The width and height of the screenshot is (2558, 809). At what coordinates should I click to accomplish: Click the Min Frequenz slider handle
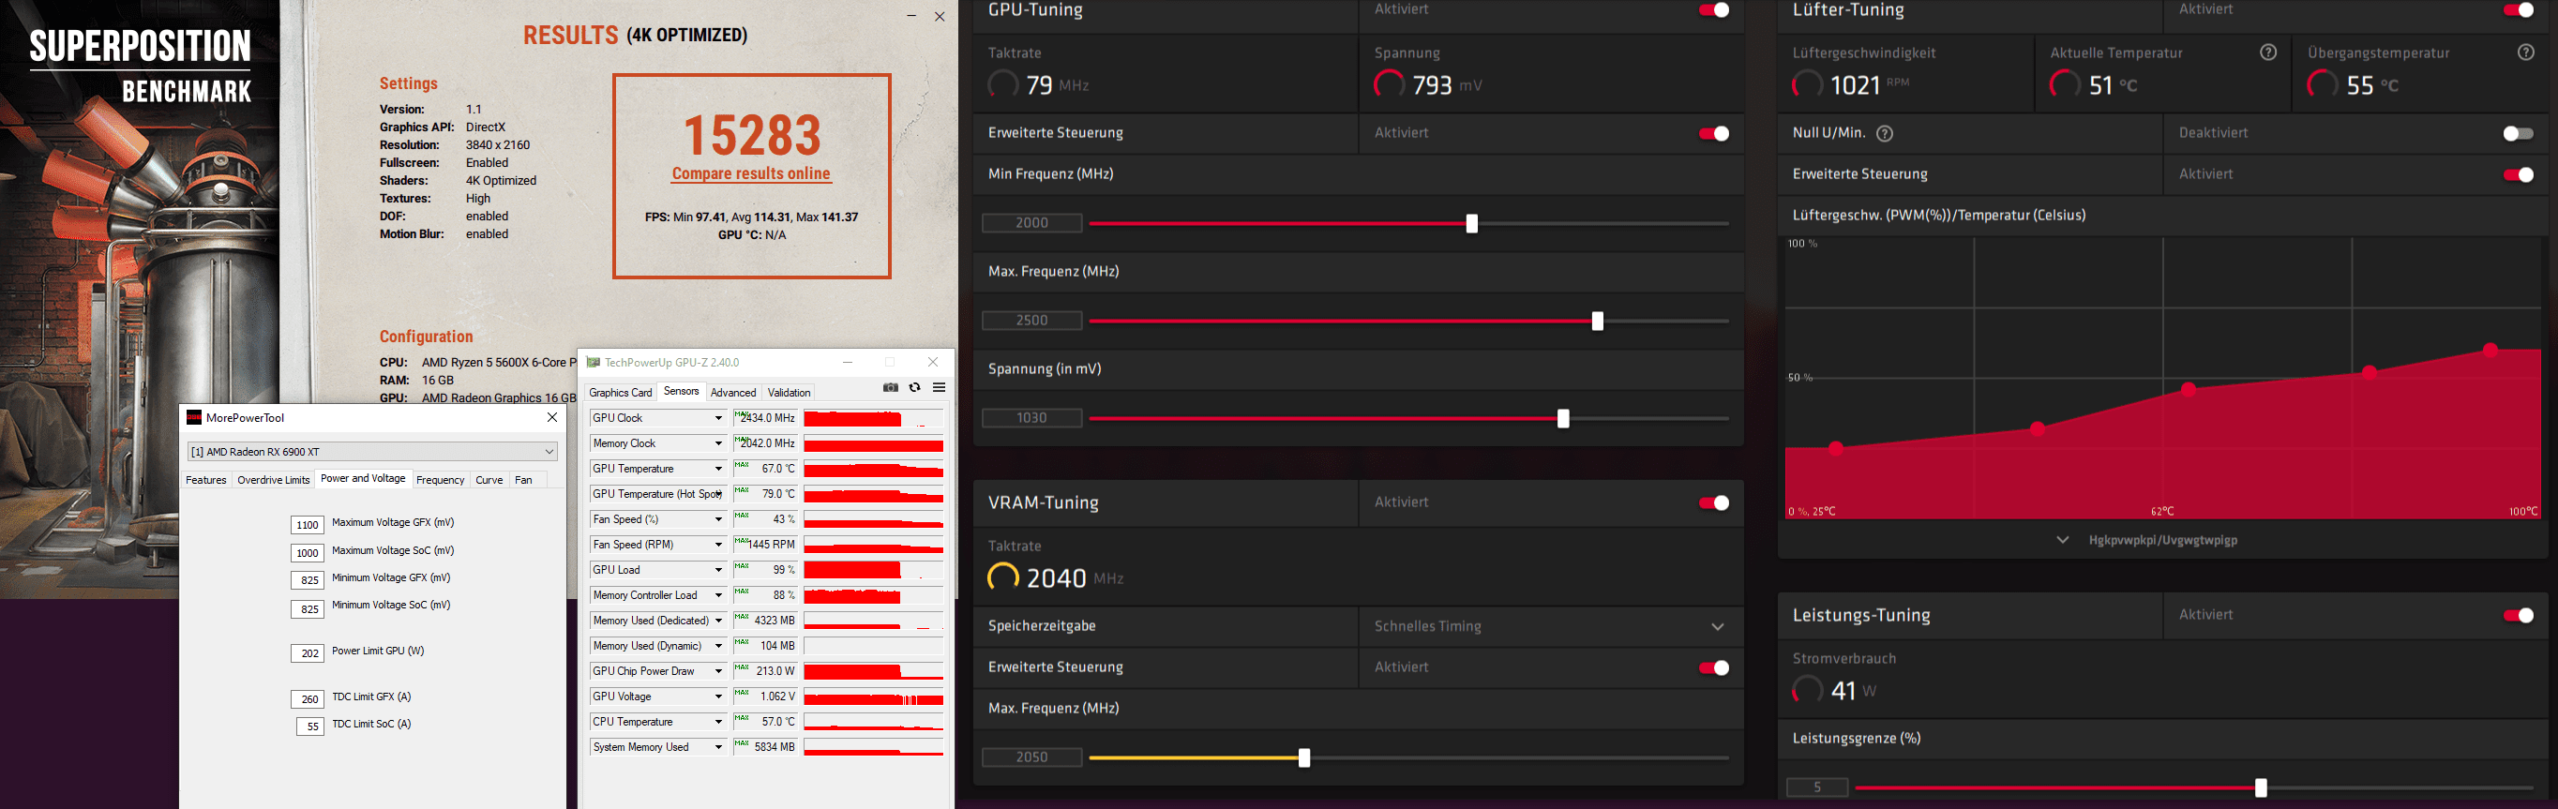pyautogui.click(x=1471, y=224)
